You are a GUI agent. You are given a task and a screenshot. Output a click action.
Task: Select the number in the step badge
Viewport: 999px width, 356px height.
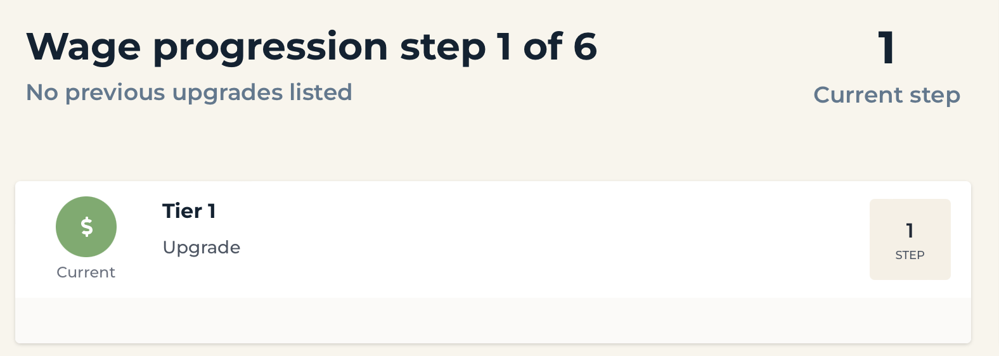click(910, 231)
